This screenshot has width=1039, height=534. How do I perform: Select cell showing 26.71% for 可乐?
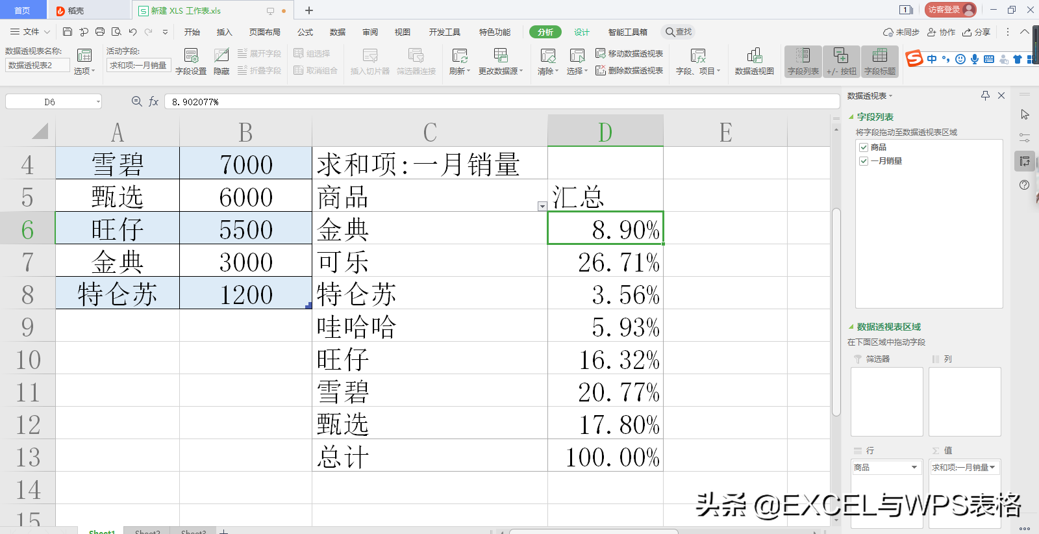605,261
